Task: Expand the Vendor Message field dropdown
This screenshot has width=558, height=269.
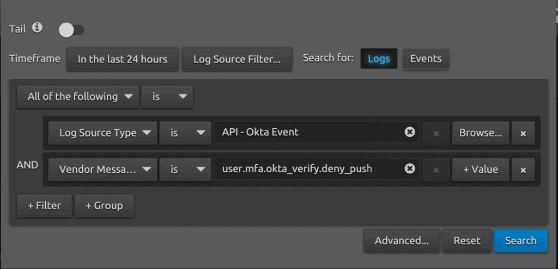Action: (102, 170)
